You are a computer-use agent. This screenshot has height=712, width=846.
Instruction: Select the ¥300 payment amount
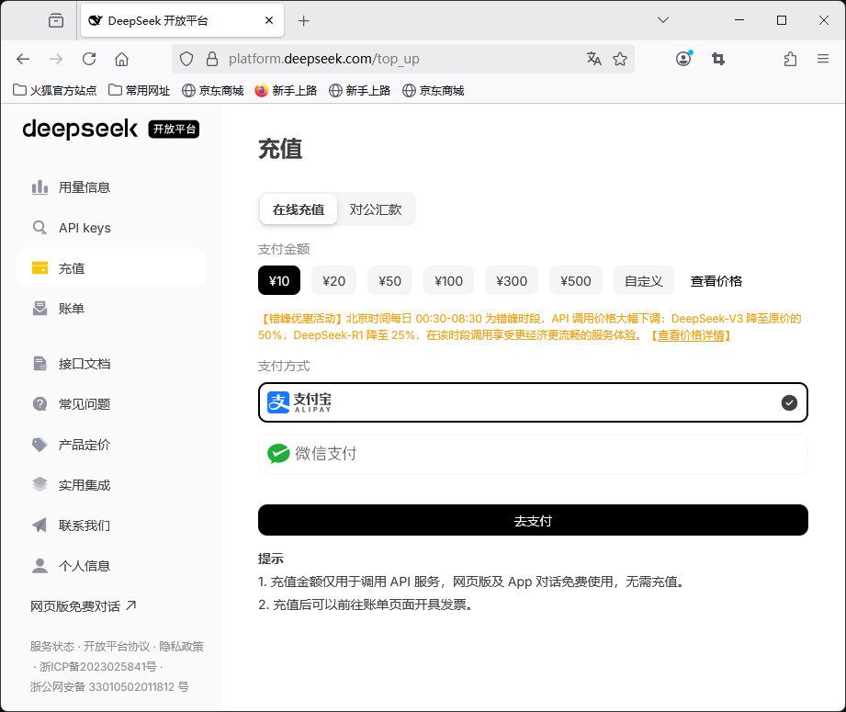click(512, 281)
